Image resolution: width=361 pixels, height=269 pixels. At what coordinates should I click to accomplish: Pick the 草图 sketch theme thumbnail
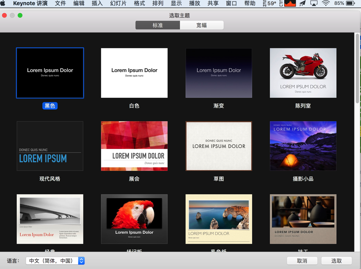coord(219,146)
